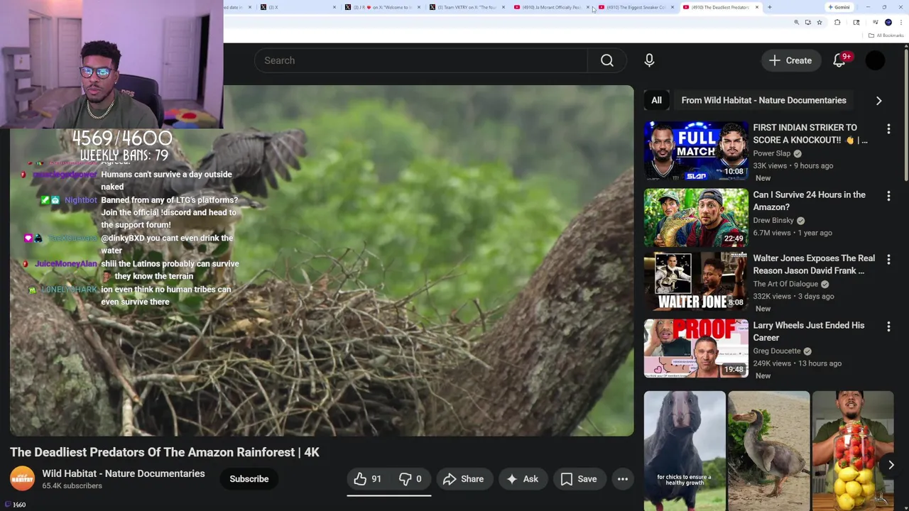Click the Create button
The height and width of the screenshot is (511, 909).
tap(790, 60)
